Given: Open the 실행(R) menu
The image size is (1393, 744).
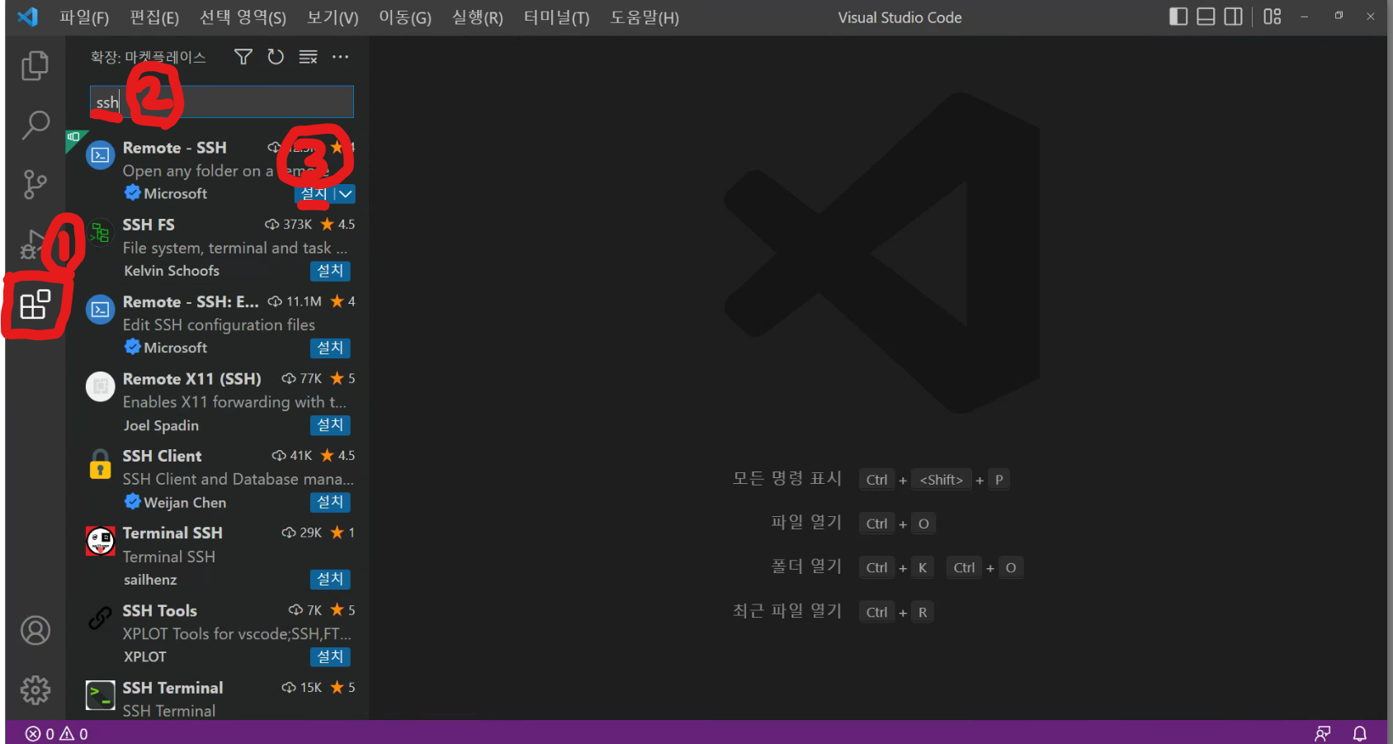Looking at the screenshot, I should (478, 17).
